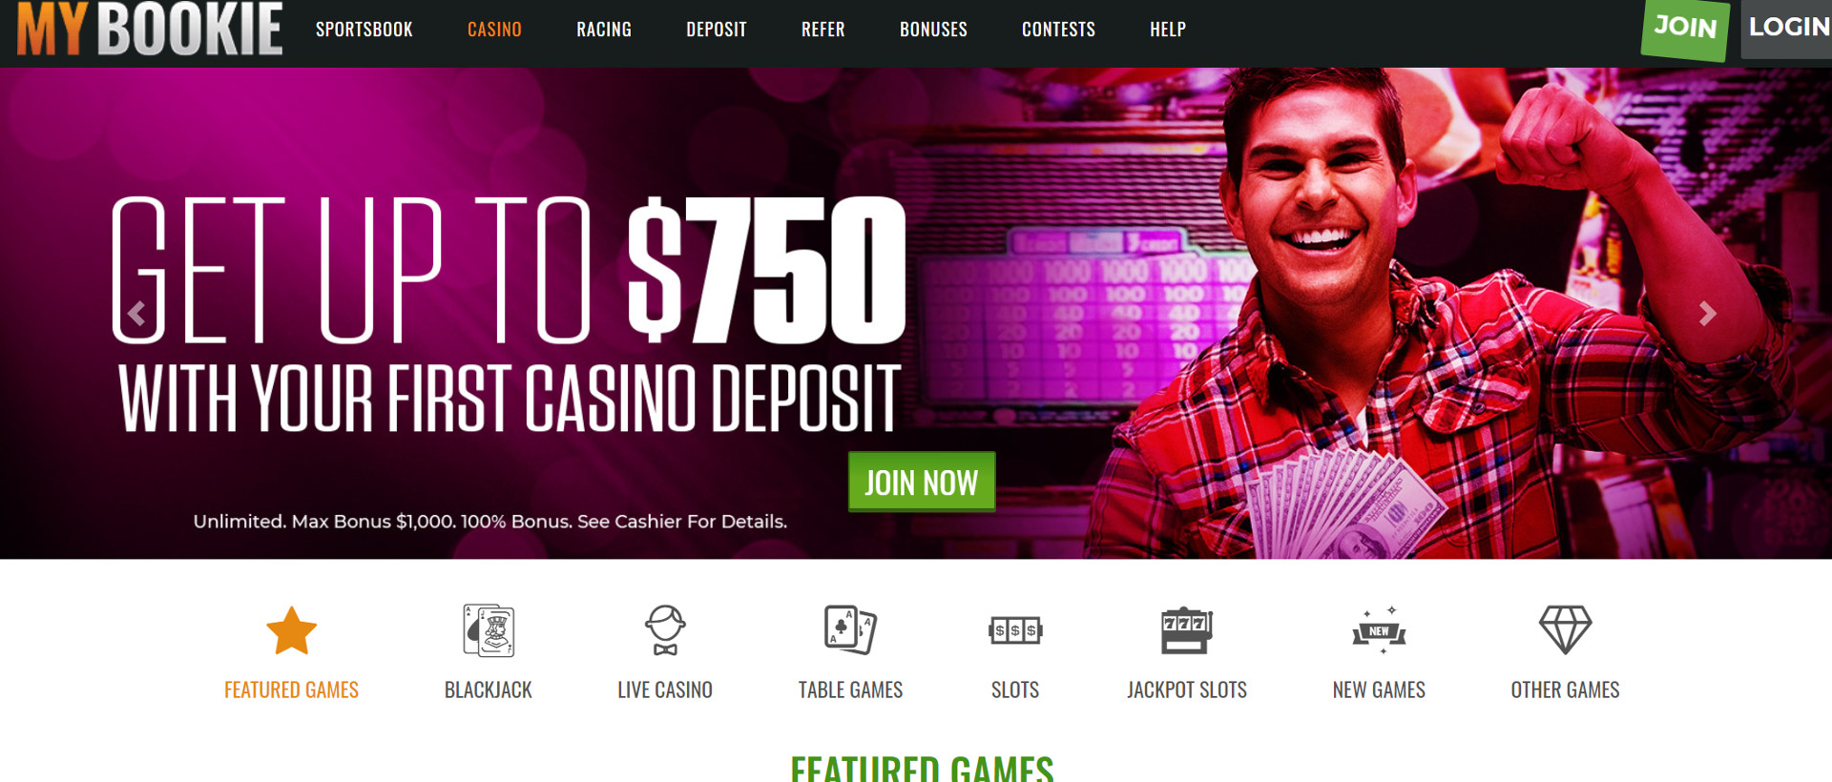Select the Slots reel icon

click(1015, 630)
